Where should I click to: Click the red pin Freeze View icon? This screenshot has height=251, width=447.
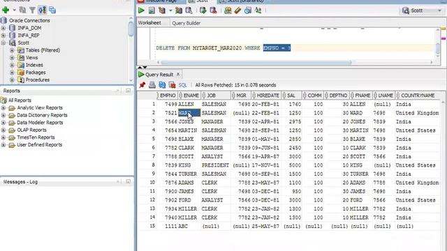pyautogui.click(x=142, y=85)
